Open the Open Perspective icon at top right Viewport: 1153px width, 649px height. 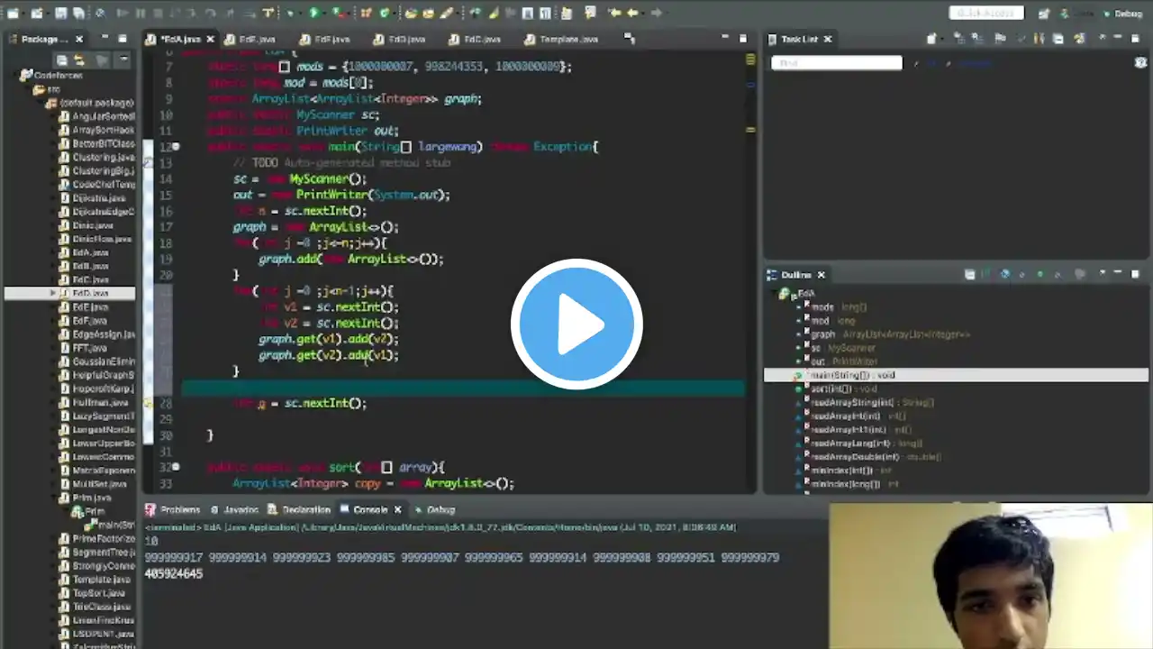[1043, 13]
